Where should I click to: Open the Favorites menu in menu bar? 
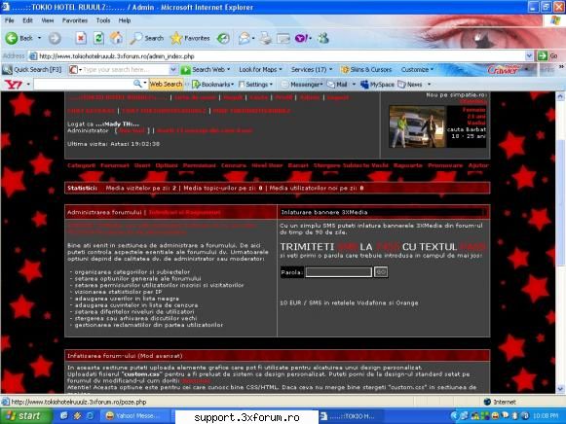coord(75,20)
